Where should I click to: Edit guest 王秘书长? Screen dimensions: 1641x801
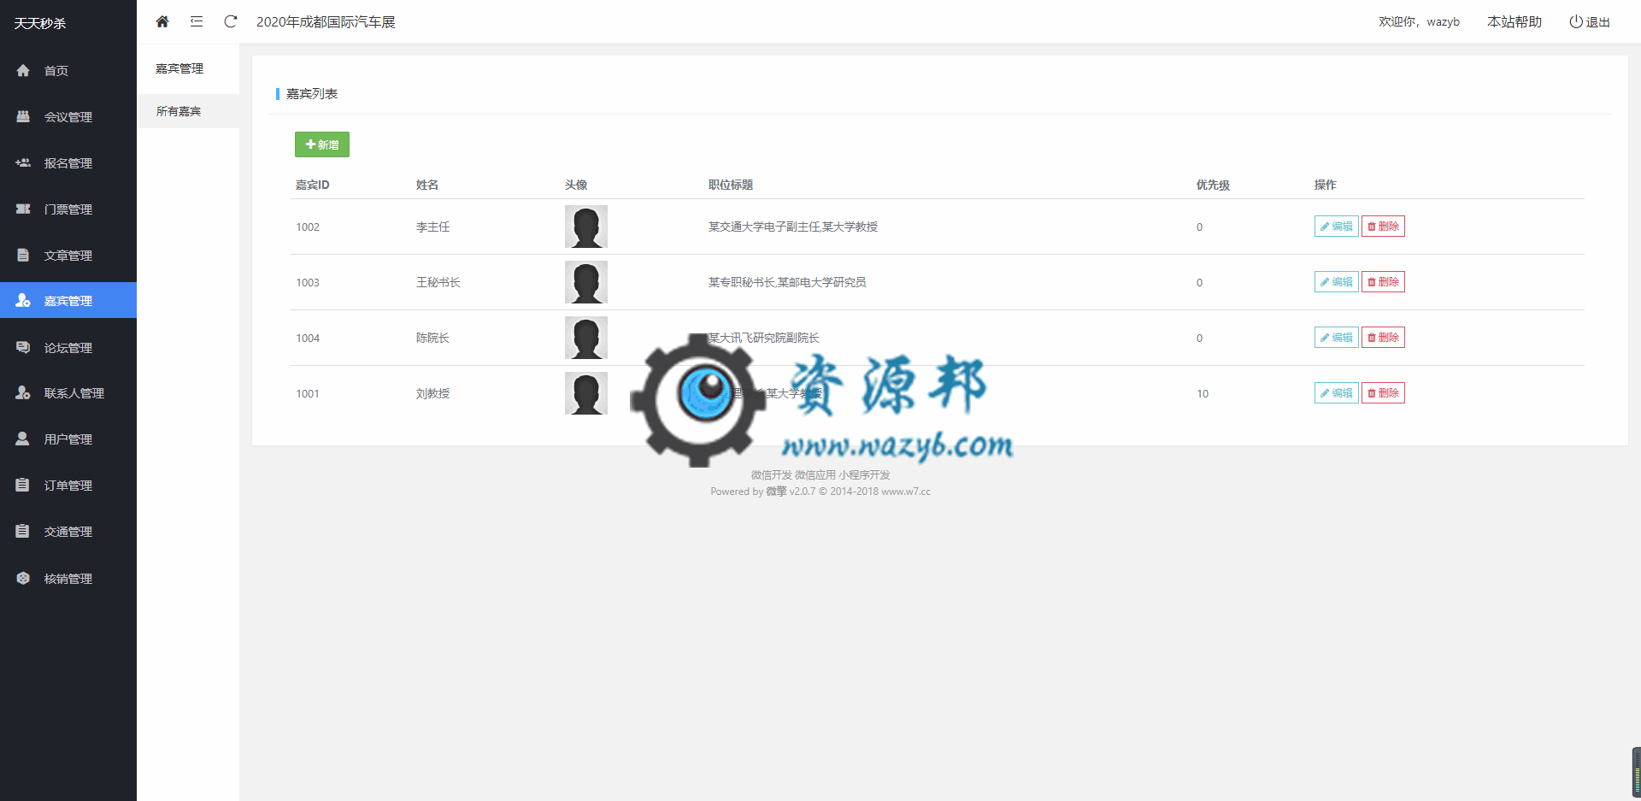click(1336, 282)
